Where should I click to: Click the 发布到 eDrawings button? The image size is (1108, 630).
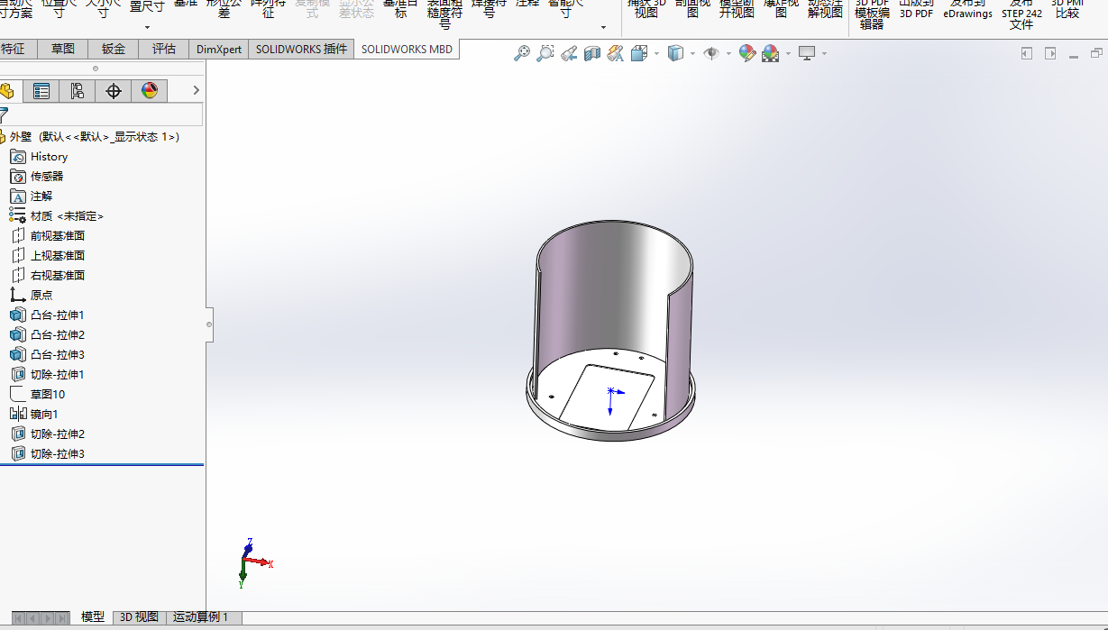pos(967,11)
